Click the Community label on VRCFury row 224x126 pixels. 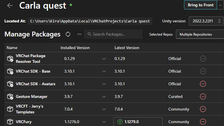[x=179, y=122]
